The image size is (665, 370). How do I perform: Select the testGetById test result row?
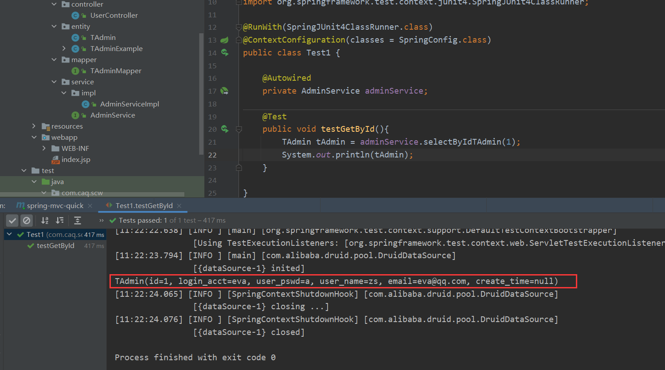[55, 246]
